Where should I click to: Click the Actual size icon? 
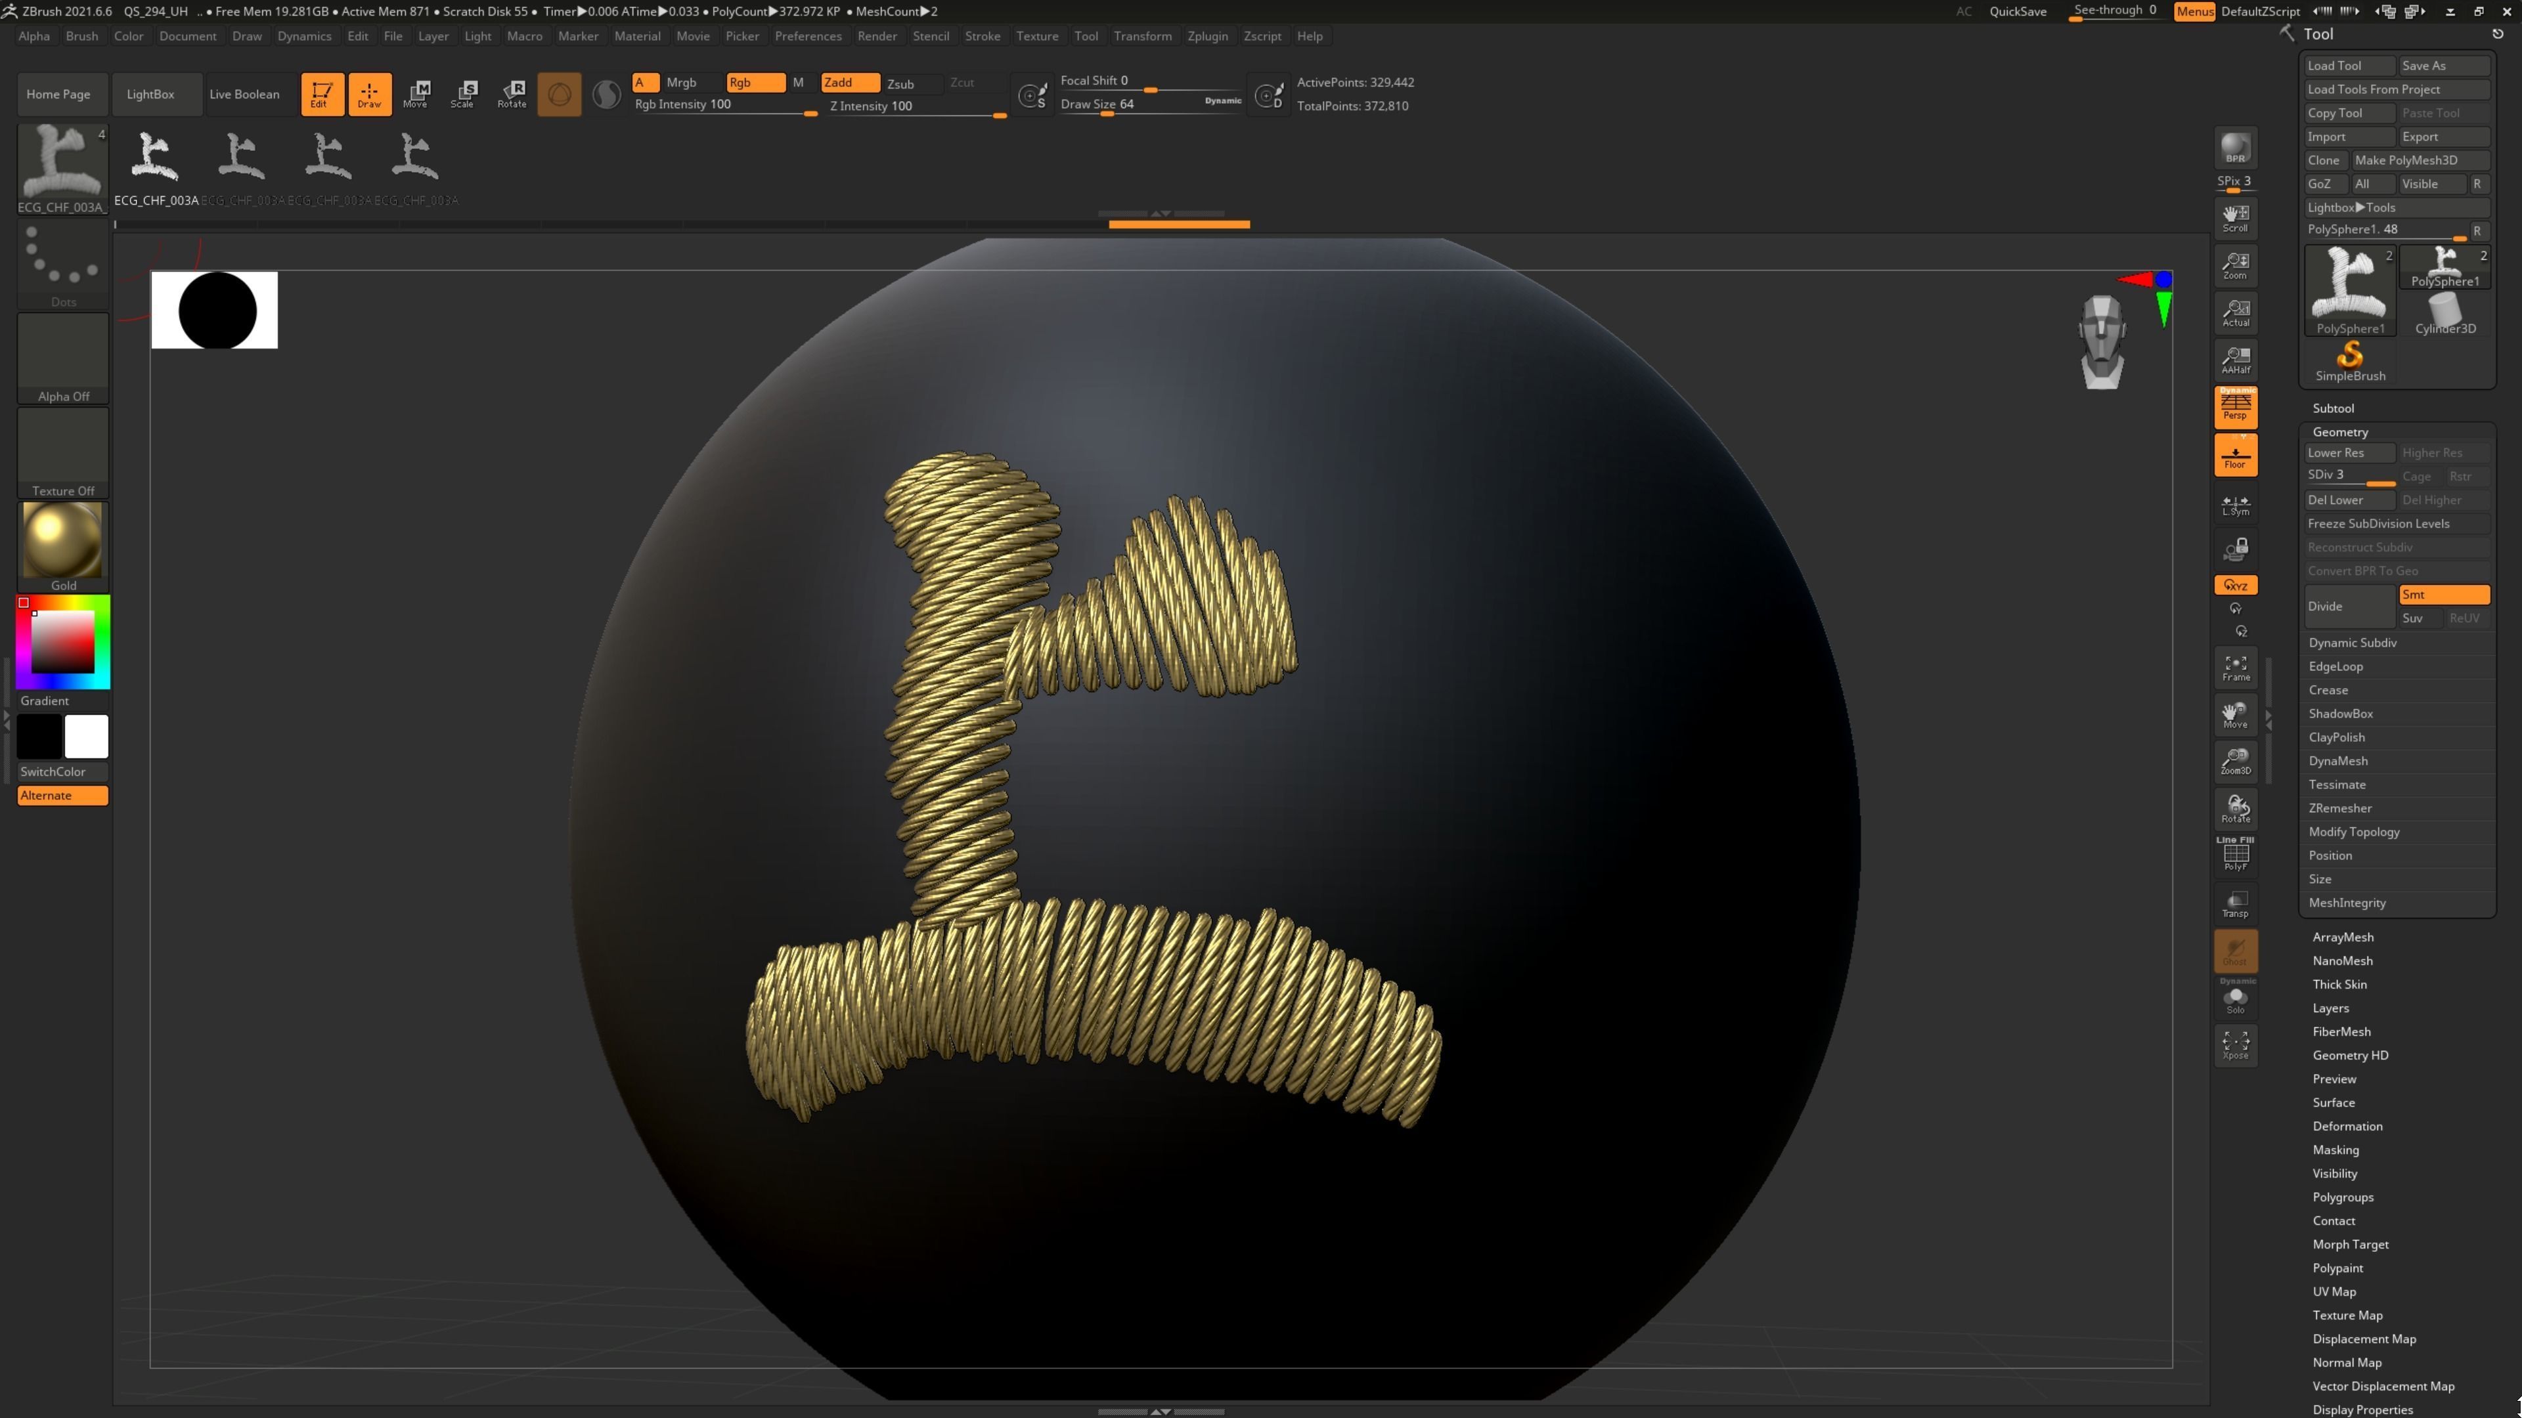(x=2235, y=313)
